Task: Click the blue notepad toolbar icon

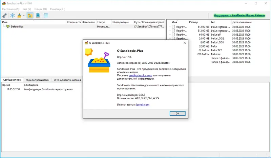Action: click(x=38, y=15)
